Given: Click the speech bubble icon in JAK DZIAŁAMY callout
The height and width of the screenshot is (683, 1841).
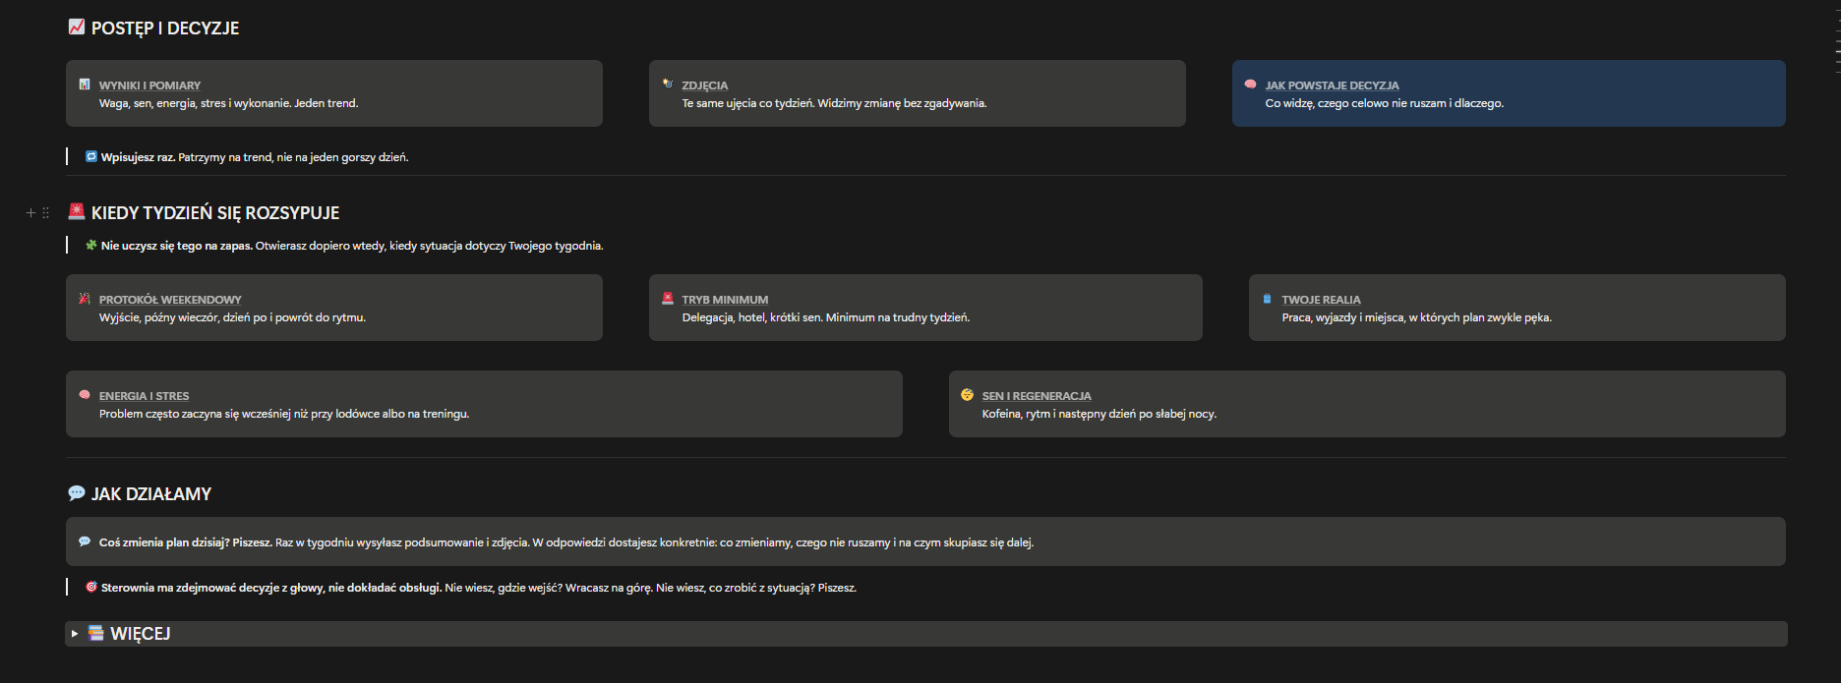Looking at the screenshot, I should pos(85,541).
